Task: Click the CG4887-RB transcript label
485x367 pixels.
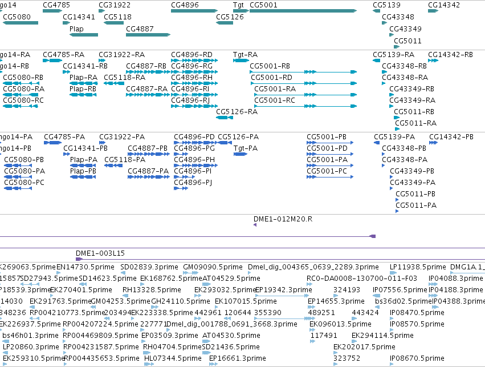Action: pyautogui.click(x=146, y=66)
